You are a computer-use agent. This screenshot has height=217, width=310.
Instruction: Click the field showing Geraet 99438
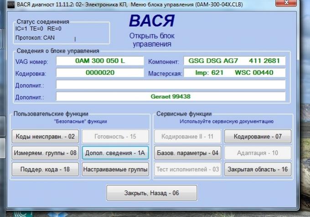click(x=170, y=96)
